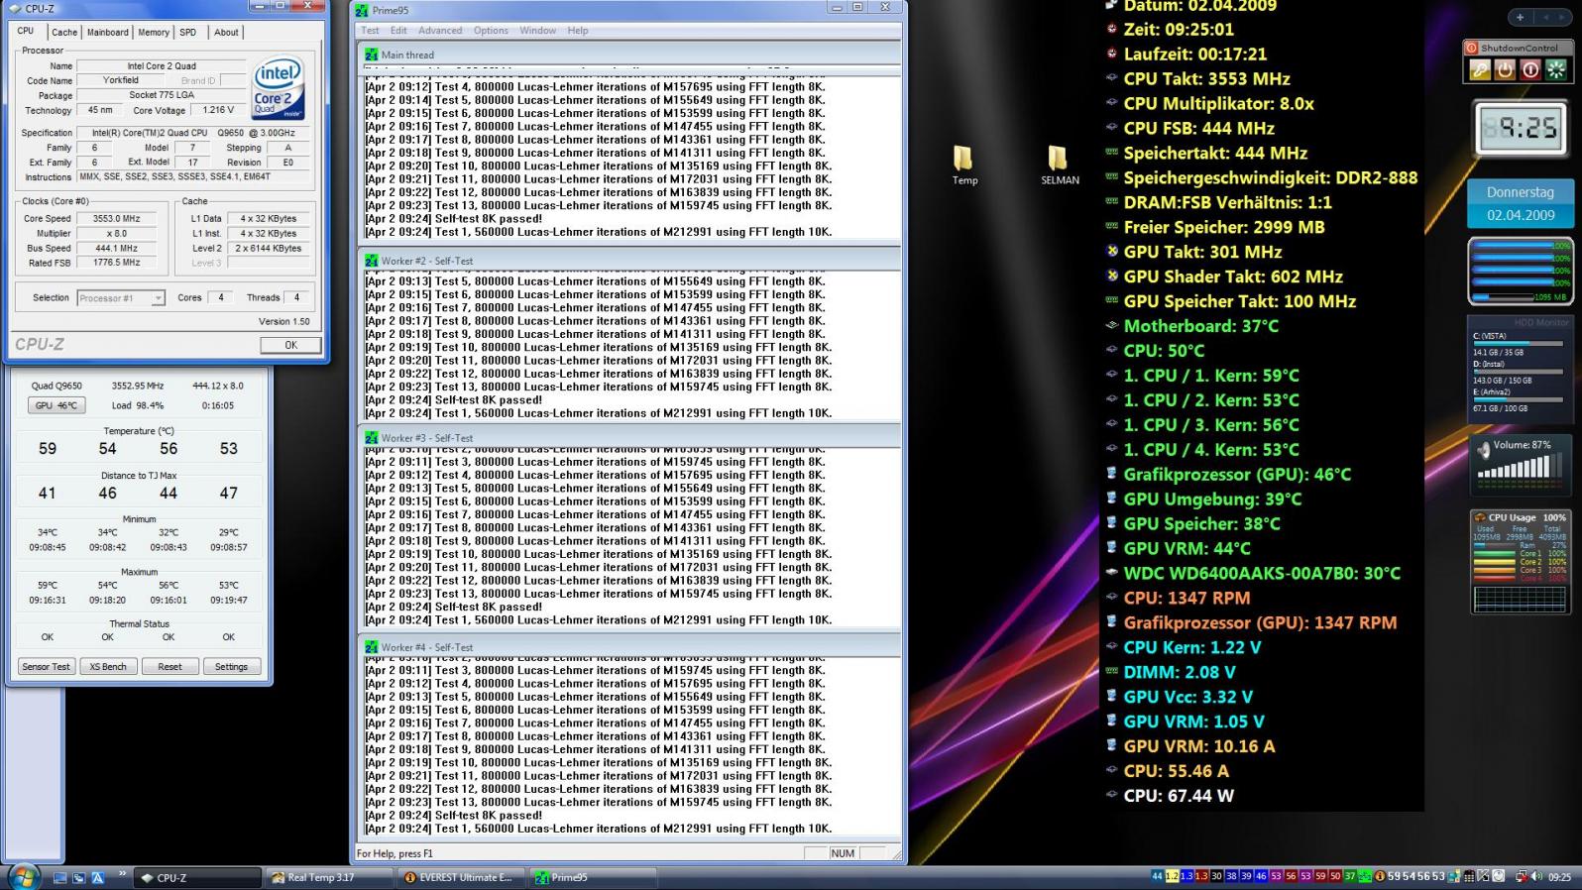
Task: Open the Window menu in Prime95
Action: coord(538,31)
